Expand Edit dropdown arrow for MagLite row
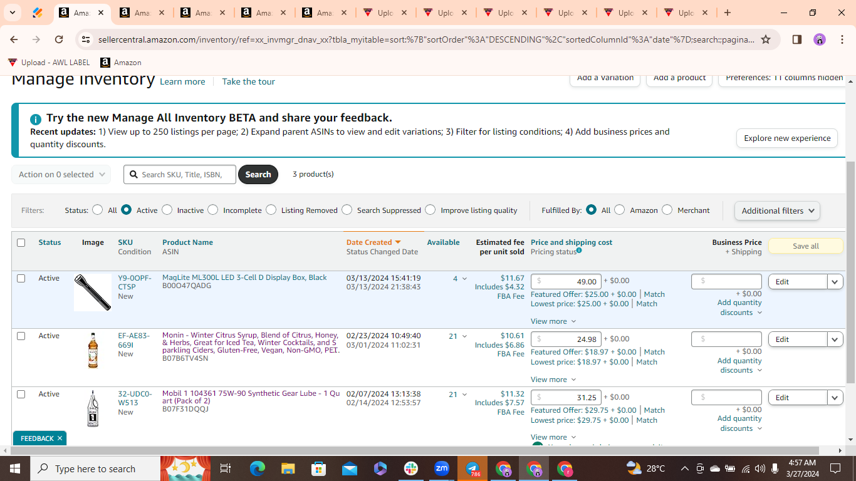The image size is (856, 481). point(835,282)
